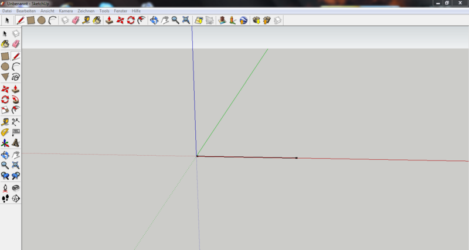Open the Datei menu

coord(7,11)
